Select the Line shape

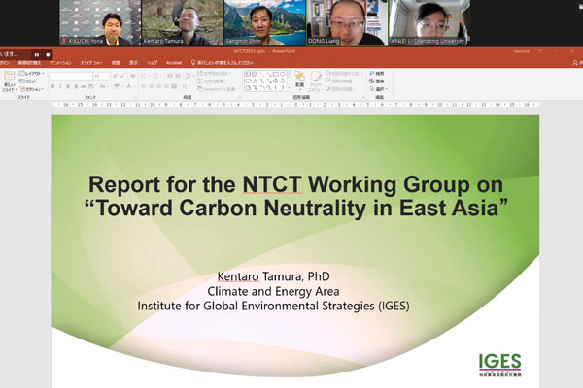coord(261,74)
